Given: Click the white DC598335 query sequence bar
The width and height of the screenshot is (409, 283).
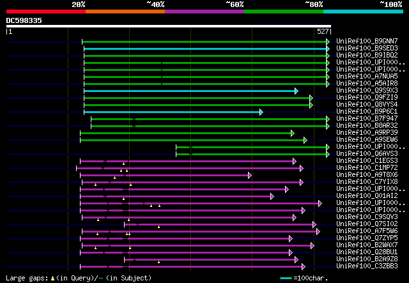Looking at the screenshot, I should (x=169, y=26).
